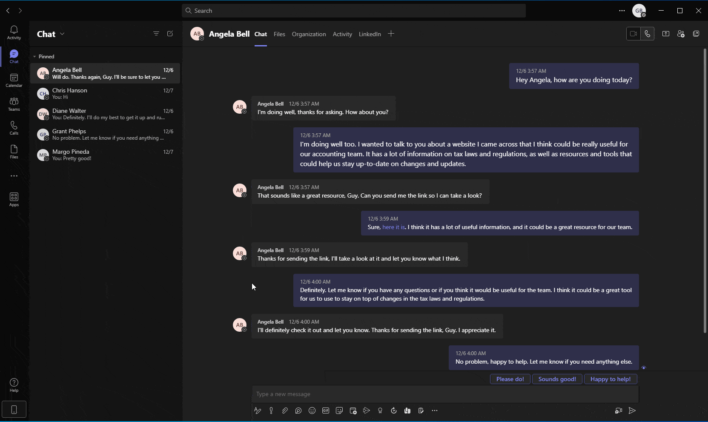Send the message with the send icon
Viewport: 708px width, 422px height.
click(632, 411)
